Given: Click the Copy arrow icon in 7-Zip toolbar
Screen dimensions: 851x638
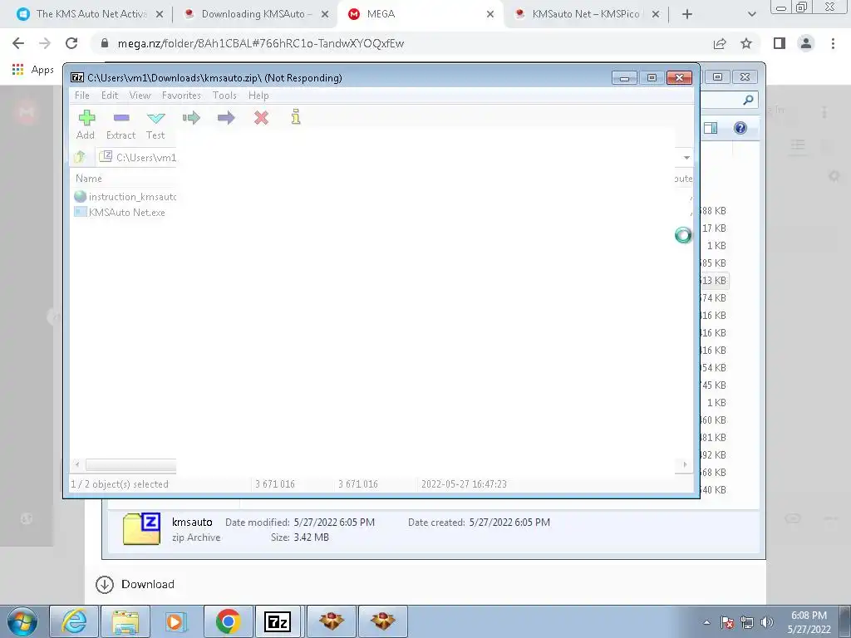Looking at the screenshot, I should (191, 118).
